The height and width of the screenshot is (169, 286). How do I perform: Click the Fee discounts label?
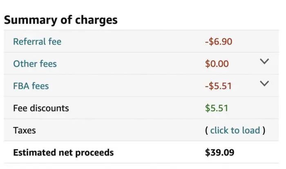pyautogui.click(x=41, y=108)
